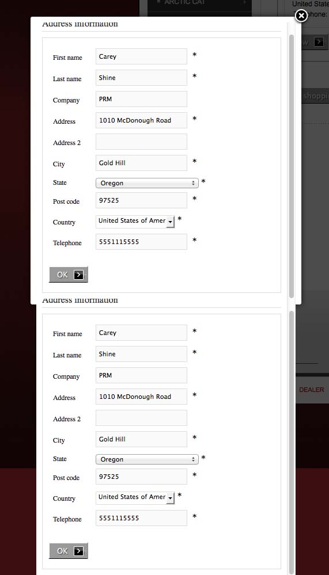Image resolution: width=329 pixels, height=575 pixels.
Task: Select the City field in the lower form
Action: tap(141, 439)
